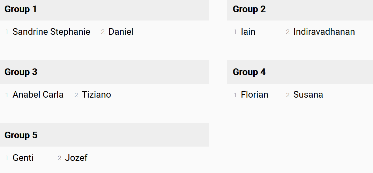Click on Daniel in Group 1
373x173 pixels.
click(121, 32)
